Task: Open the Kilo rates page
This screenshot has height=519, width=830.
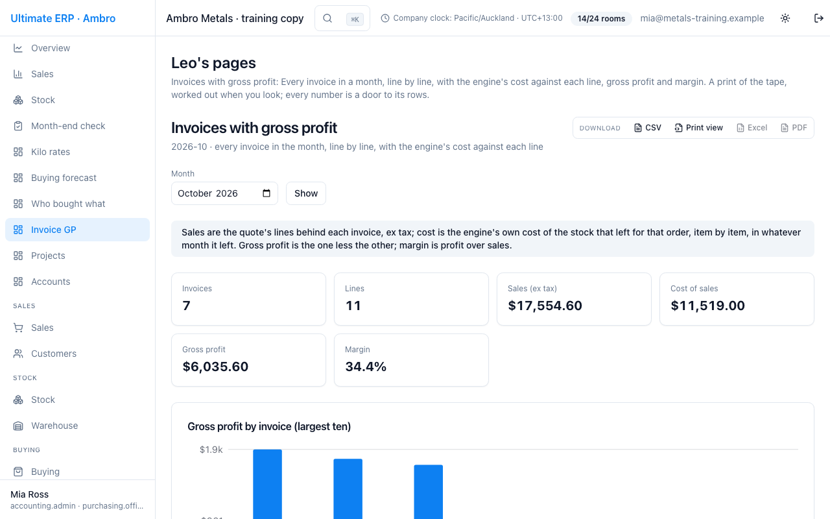Action: click(77, 152)
